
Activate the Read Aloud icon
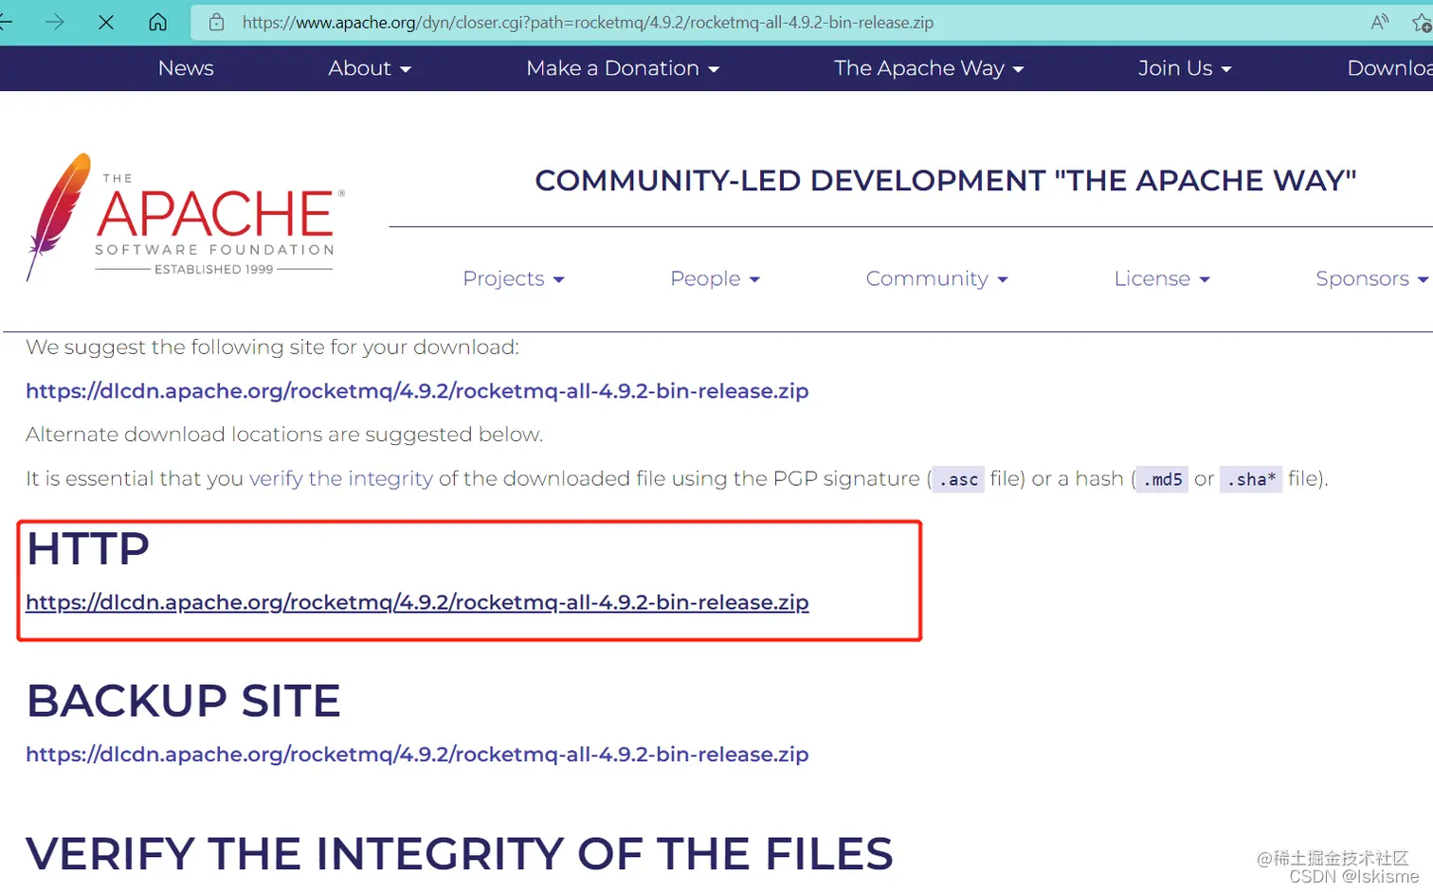(x=1379, y=22)
